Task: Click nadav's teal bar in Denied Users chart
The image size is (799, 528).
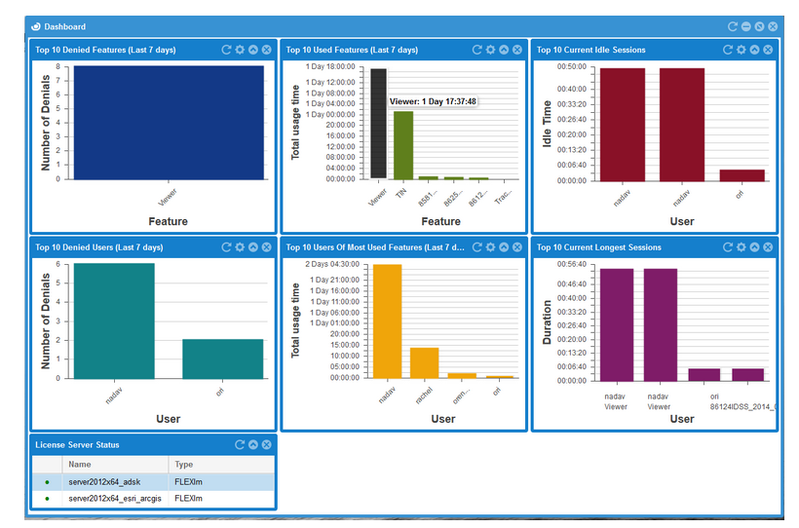Action: (x=114, y=321)
